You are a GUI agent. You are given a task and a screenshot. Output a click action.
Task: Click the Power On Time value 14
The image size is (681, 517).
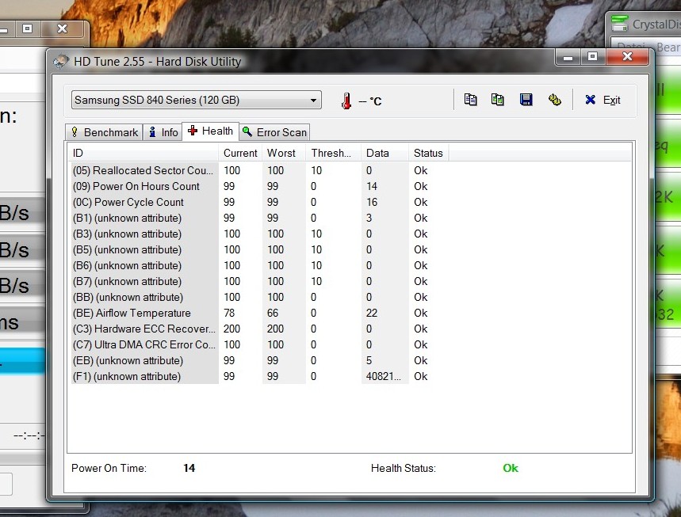click(189, 468)
